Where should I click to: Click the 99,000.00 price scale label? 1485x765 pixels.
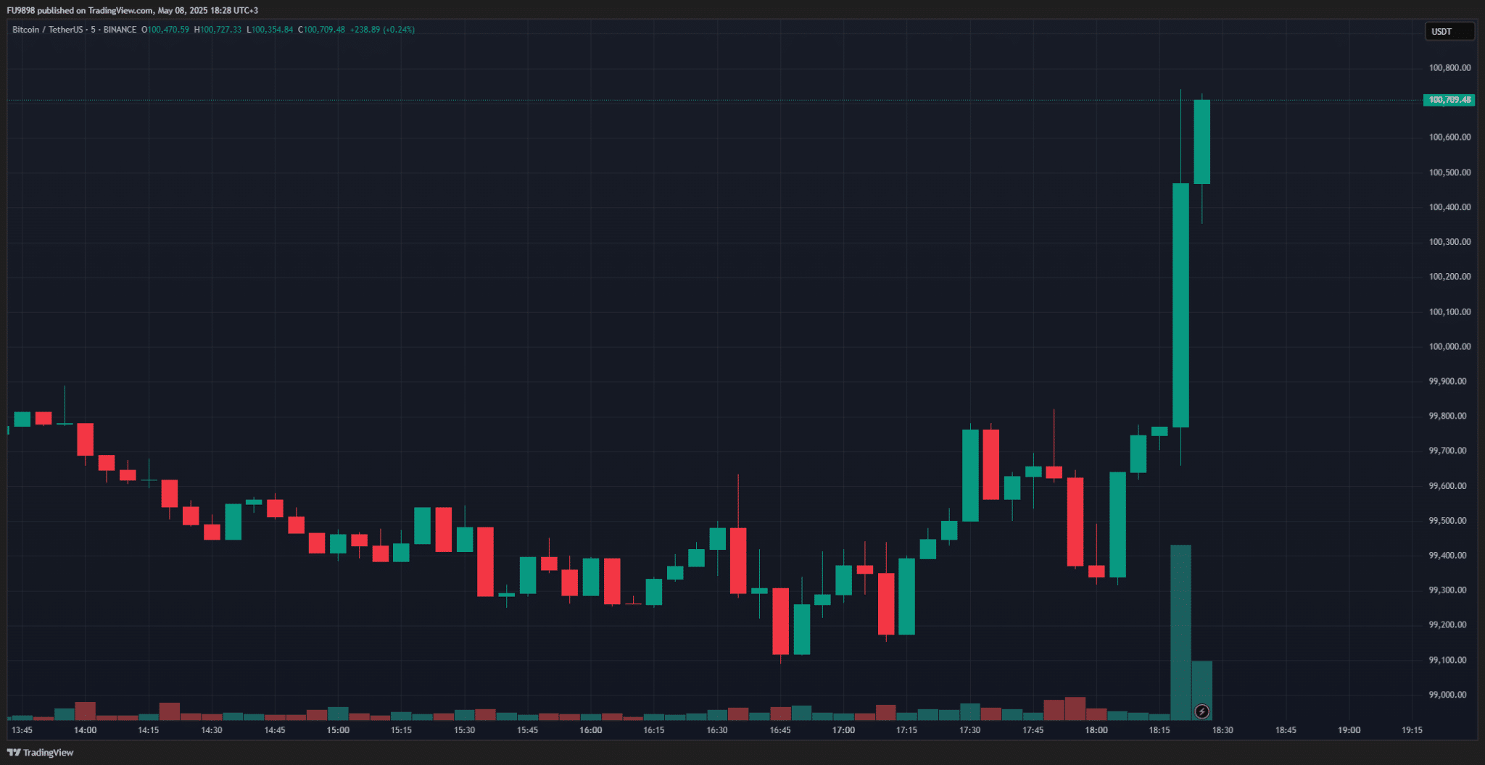coord(1447,695)
